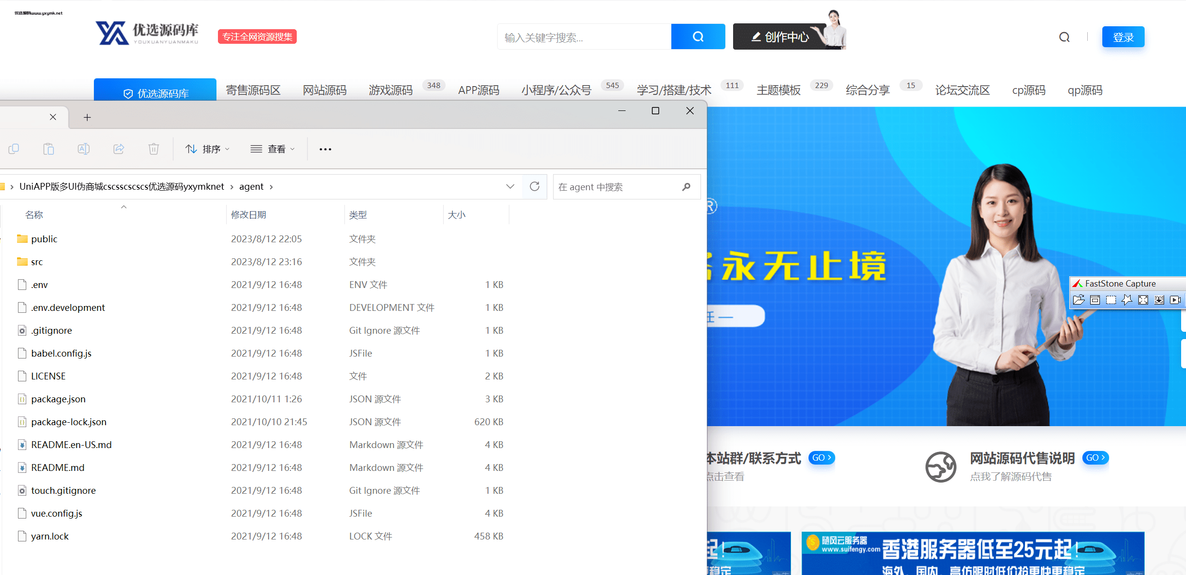The height and width of the screenshot is (575, 1186).
Task: Open the 排序 sort dropdown
Action: [x=207, y=149]
